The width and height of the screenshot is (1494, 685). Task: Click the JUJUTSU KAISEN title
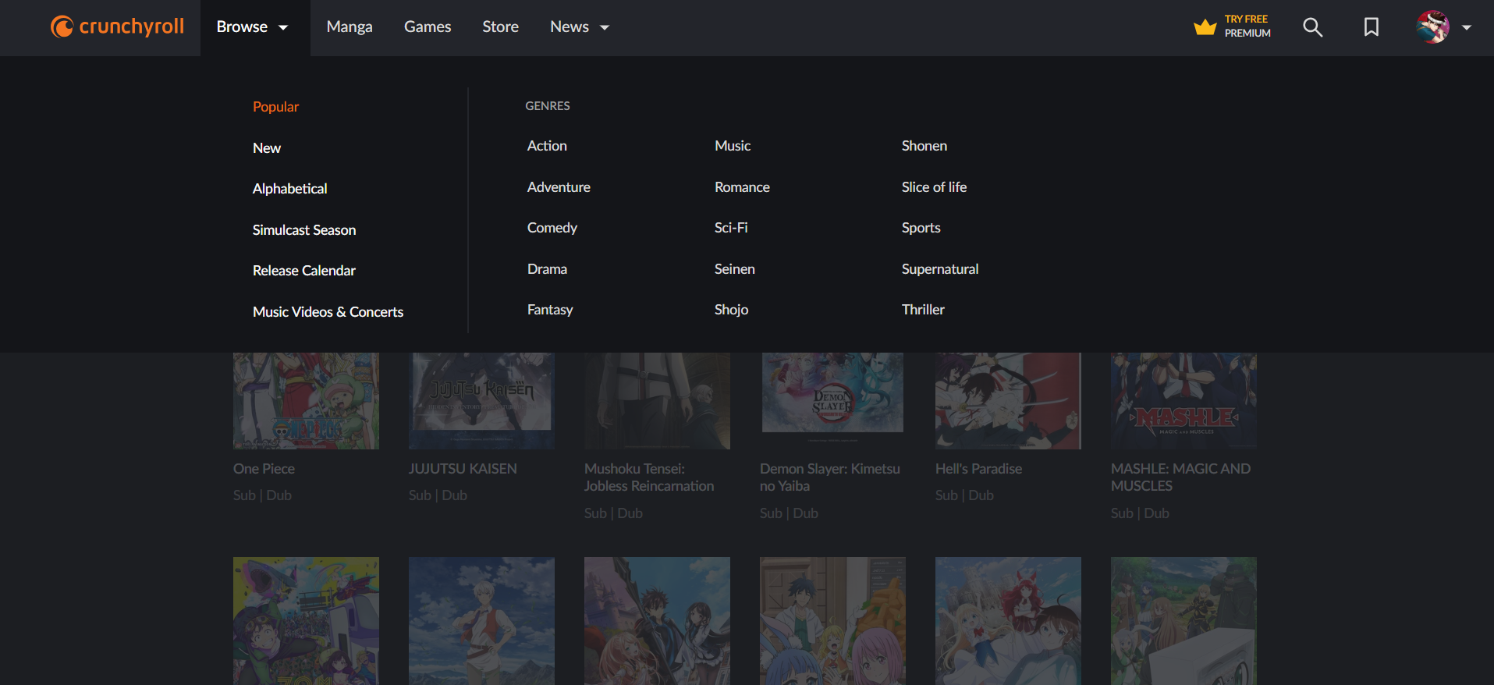tap(463, 469)
